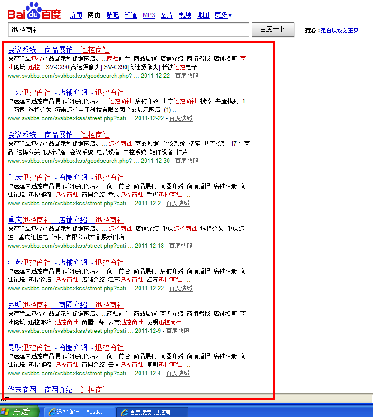Open 百度快照 for the 2011-12-18 result
Image resolution: width=373 pixels, height=417 pixels.
[x=181, y=246]
